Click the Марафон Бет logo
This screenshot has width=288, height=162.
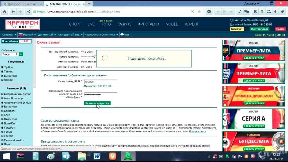tap(22, 24)
